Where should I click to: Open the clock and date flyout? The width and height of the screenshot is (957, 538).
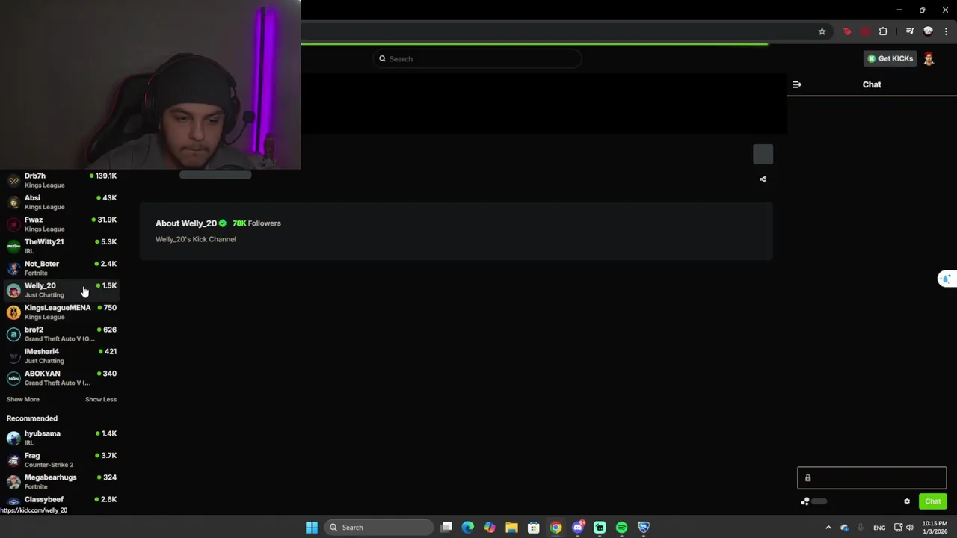pos(935,528)
